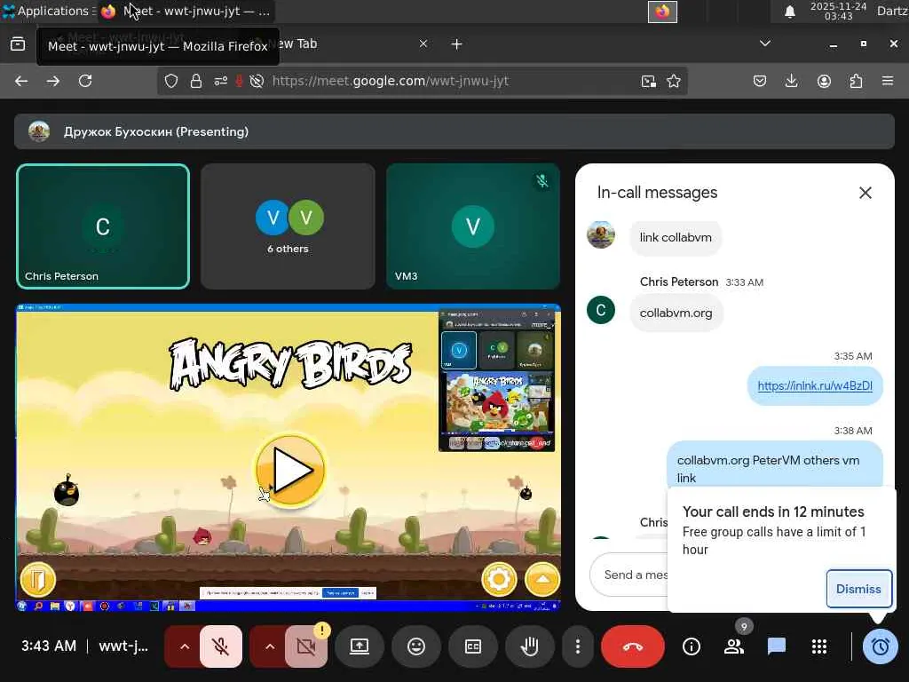Leave the call with red hang-up button

coord(632,646)
